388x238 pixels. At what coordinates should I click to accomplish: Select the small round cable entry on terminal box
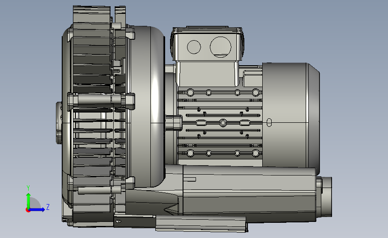click(x=194, y=47)
